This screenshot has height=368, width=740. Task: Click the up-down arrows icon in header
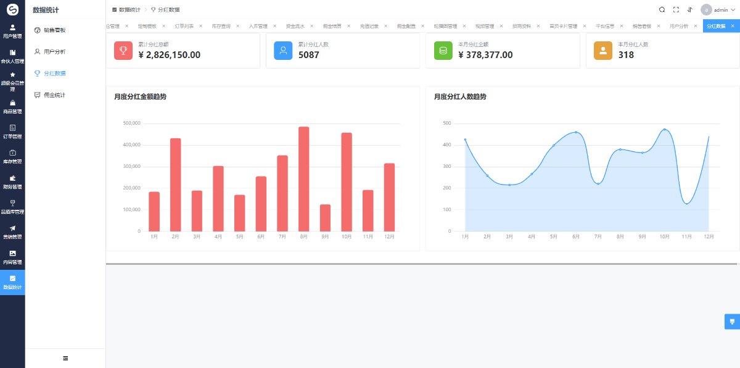[689, 9]
